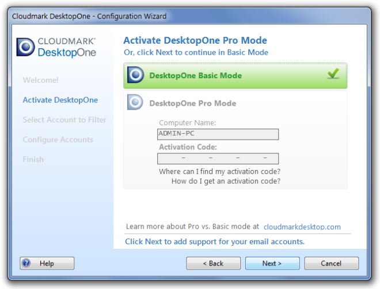Open the Activate DesktopOne step
This screenshot has width=380, height=289.
(x=60, y=100)
